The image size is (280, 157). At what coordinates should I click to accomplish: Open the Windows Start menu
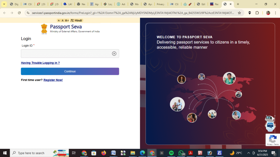pos(5,153)
